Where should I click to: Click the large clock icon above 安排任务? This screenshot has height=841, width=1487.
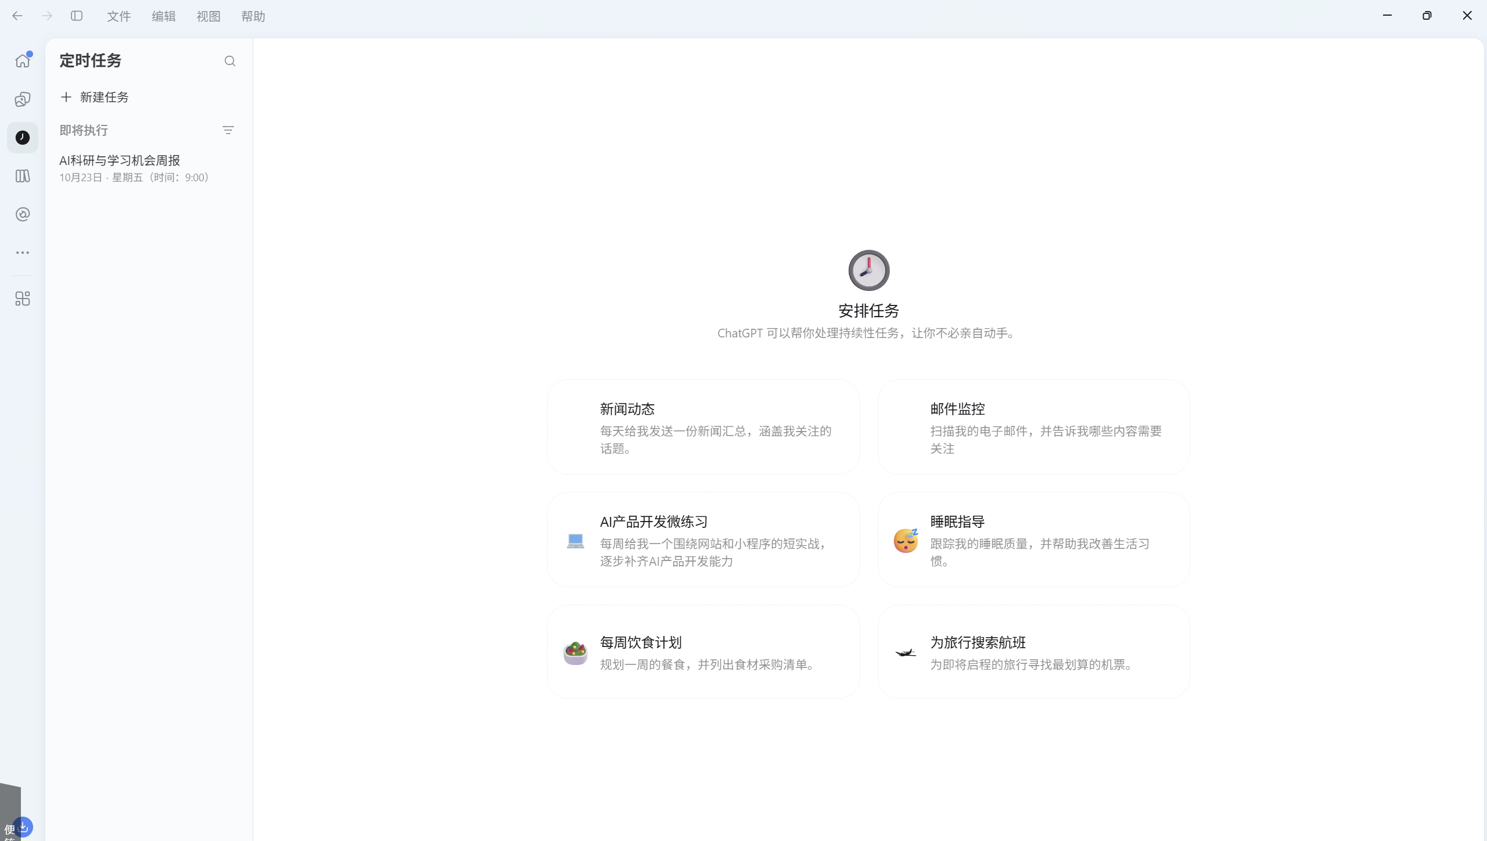click(x=869, y=270)
